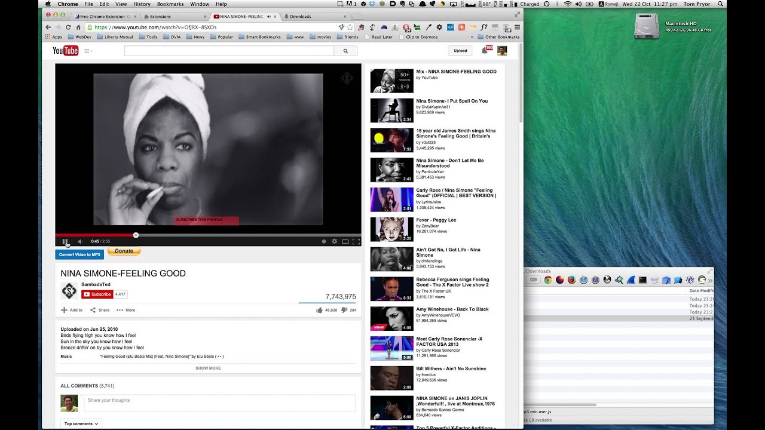The width and height of the screenshot is (765, 430).
Task: Click the Chrome icon in Finder toolbar
Action: coord(548,279)
